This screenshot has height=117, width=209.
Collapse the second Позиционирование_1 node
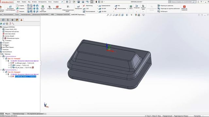pyautogui.click(x=1, y=70)
